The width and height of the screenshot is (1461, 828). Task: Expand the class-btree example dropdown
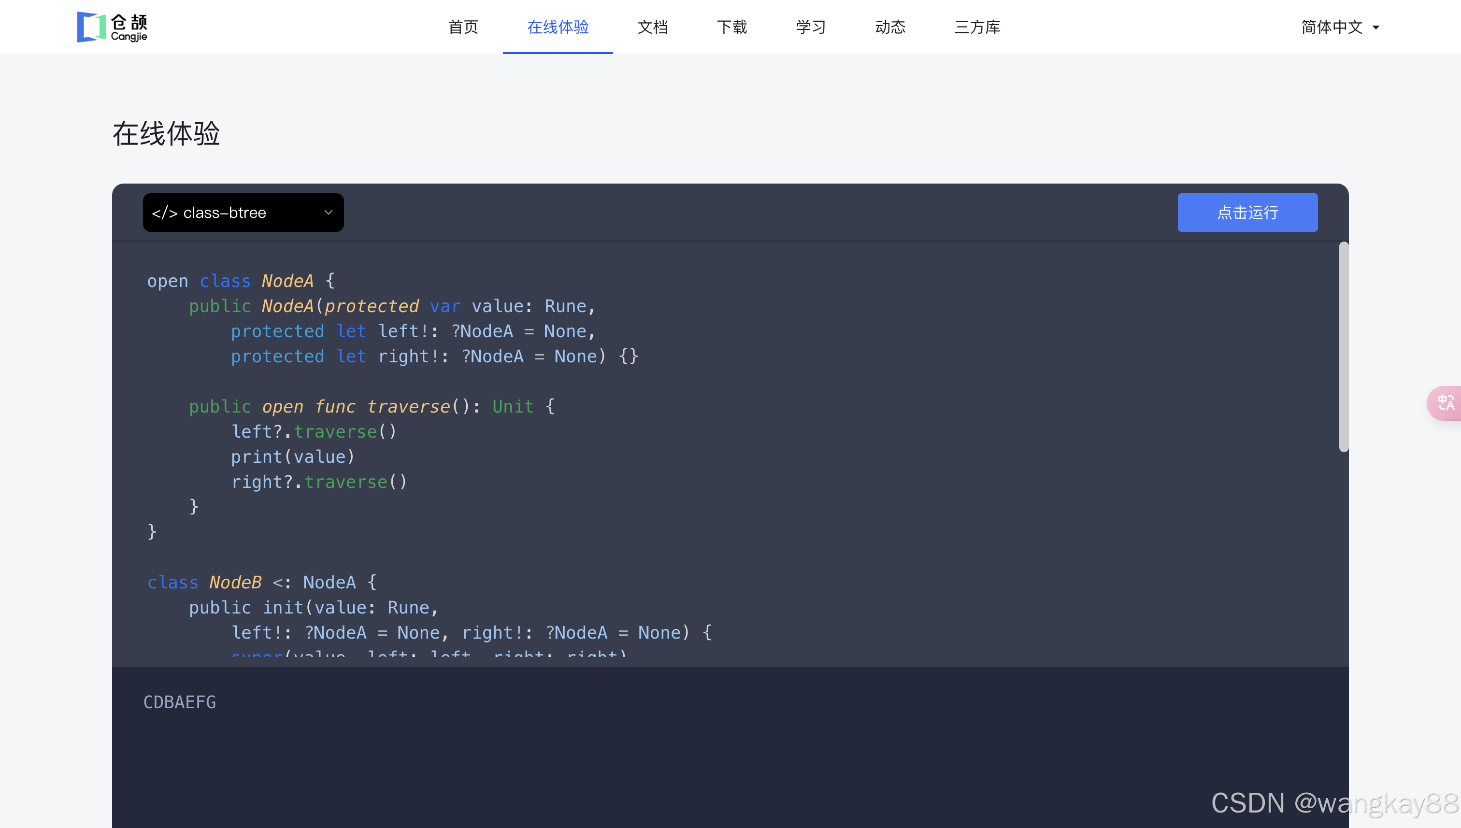[x=243, y=213]
